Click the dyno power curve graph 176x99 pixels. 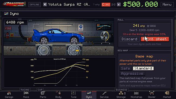60,72
